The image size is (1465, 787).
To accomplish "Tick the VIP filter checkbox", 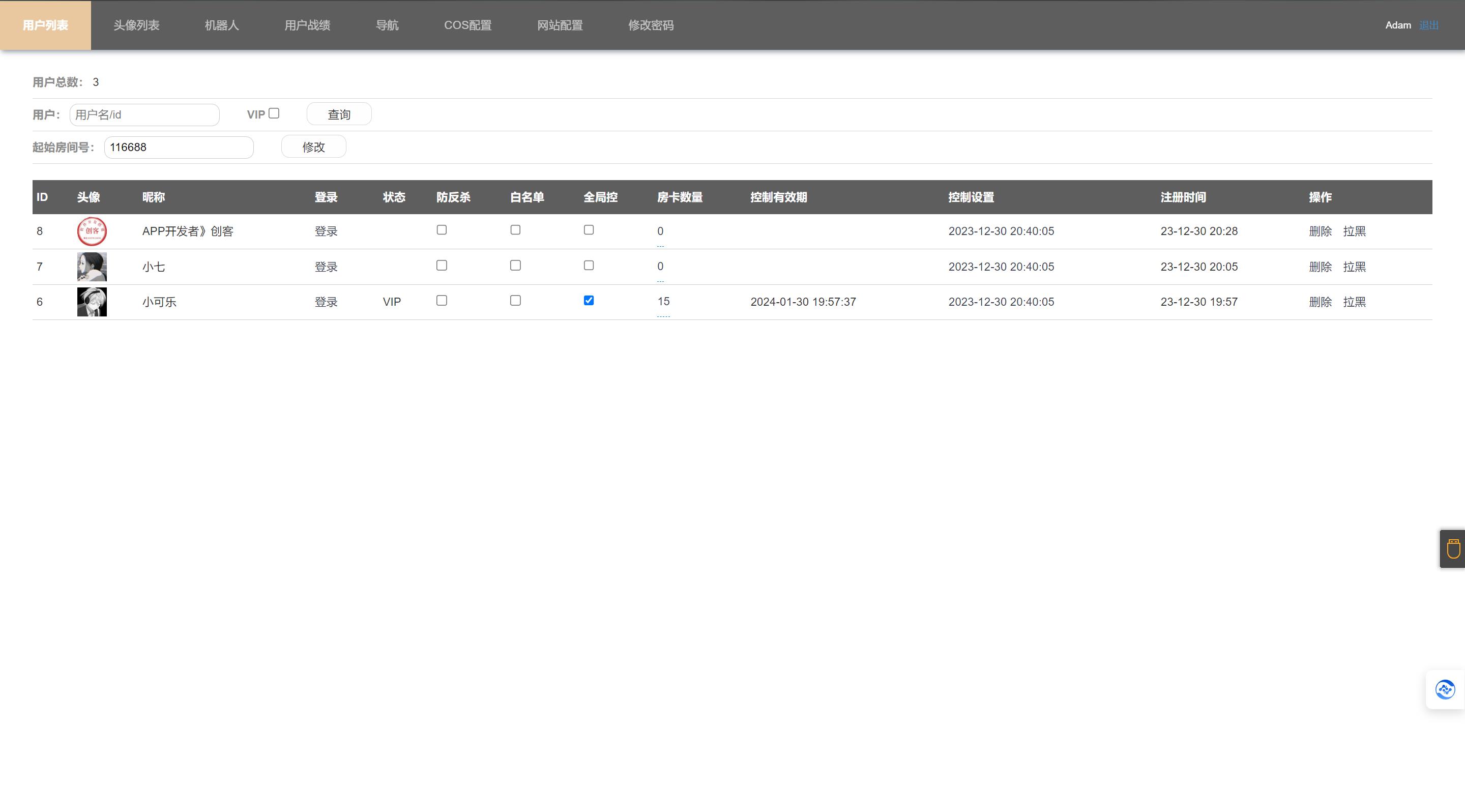I will tap(274, 114).
